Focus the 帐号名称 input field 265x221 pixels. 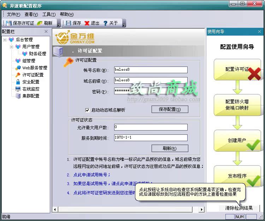151,70
